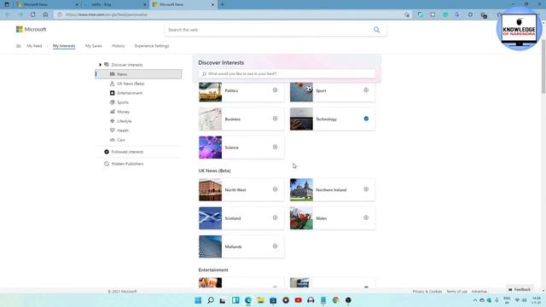Click the Feedback button
The image size is (546, 307).
[x=520, y=289]
